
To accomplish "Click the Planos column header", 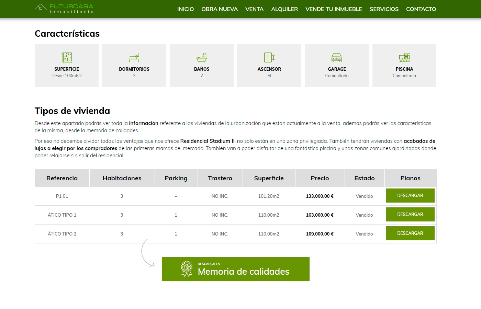I will pos(410,178).
